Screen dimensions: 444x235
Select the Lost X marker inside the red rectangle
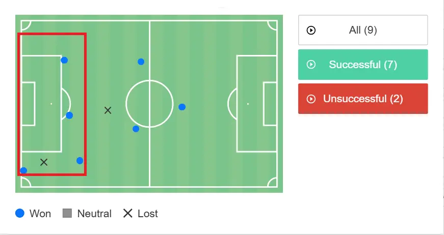click(x=44, y=162)
